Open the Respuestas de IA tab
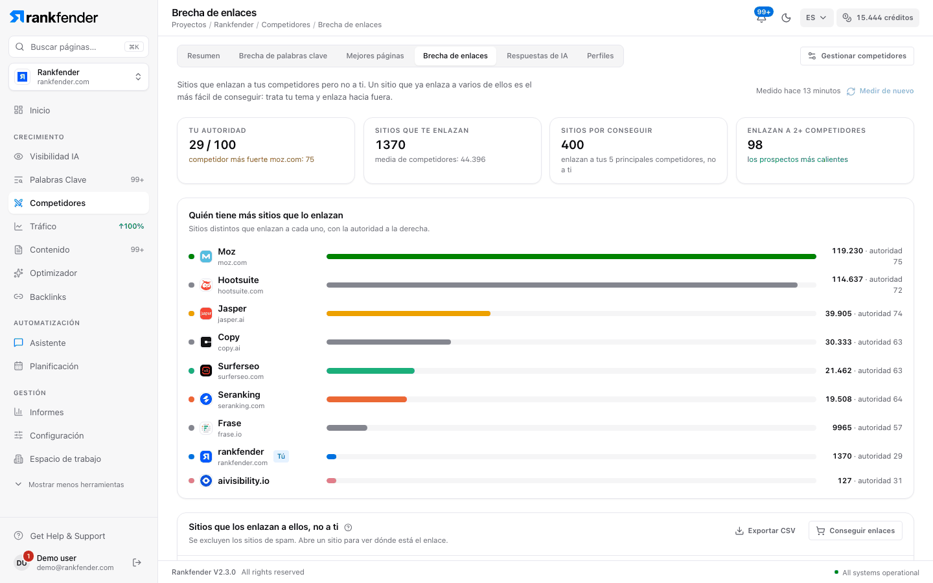The height and width of the screenshot is (583, 933). point(537,56)
